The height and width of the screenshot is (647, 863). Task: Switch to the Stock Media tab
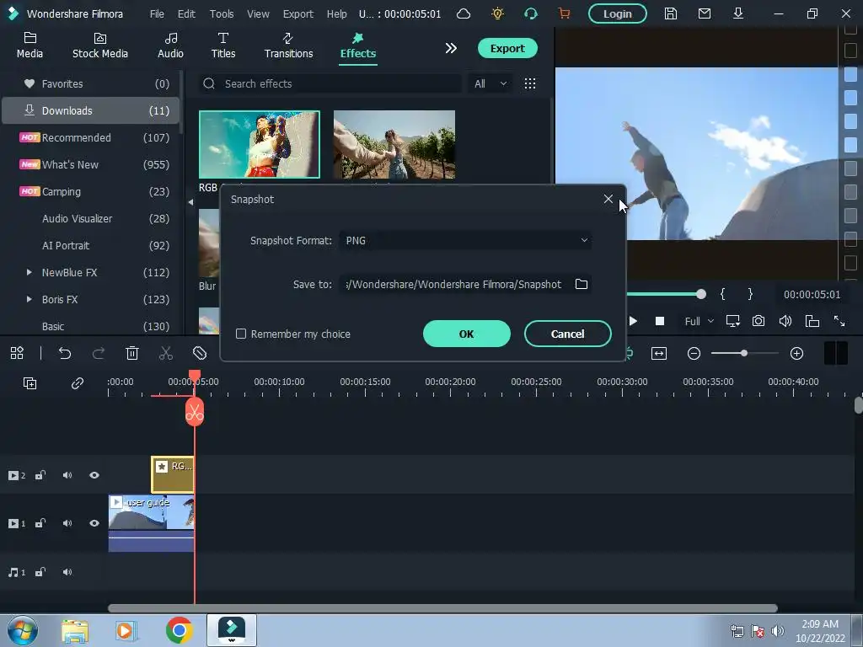99,45
